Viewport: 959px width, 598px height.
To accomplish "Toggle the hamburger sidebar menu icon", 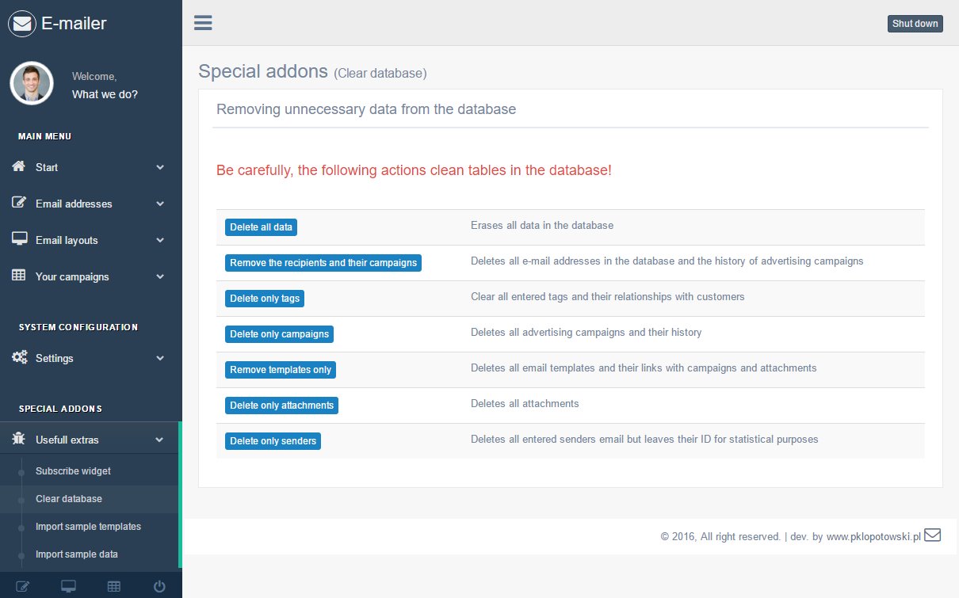I will click(x=203, y=22).
